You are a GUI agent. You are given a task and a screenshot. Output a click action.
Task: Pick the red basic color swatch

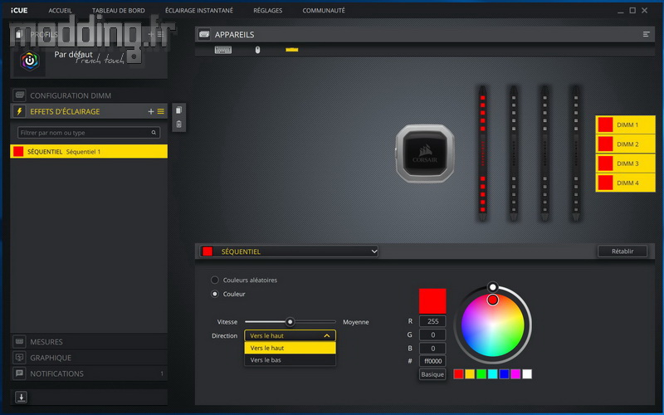[458, 374]
